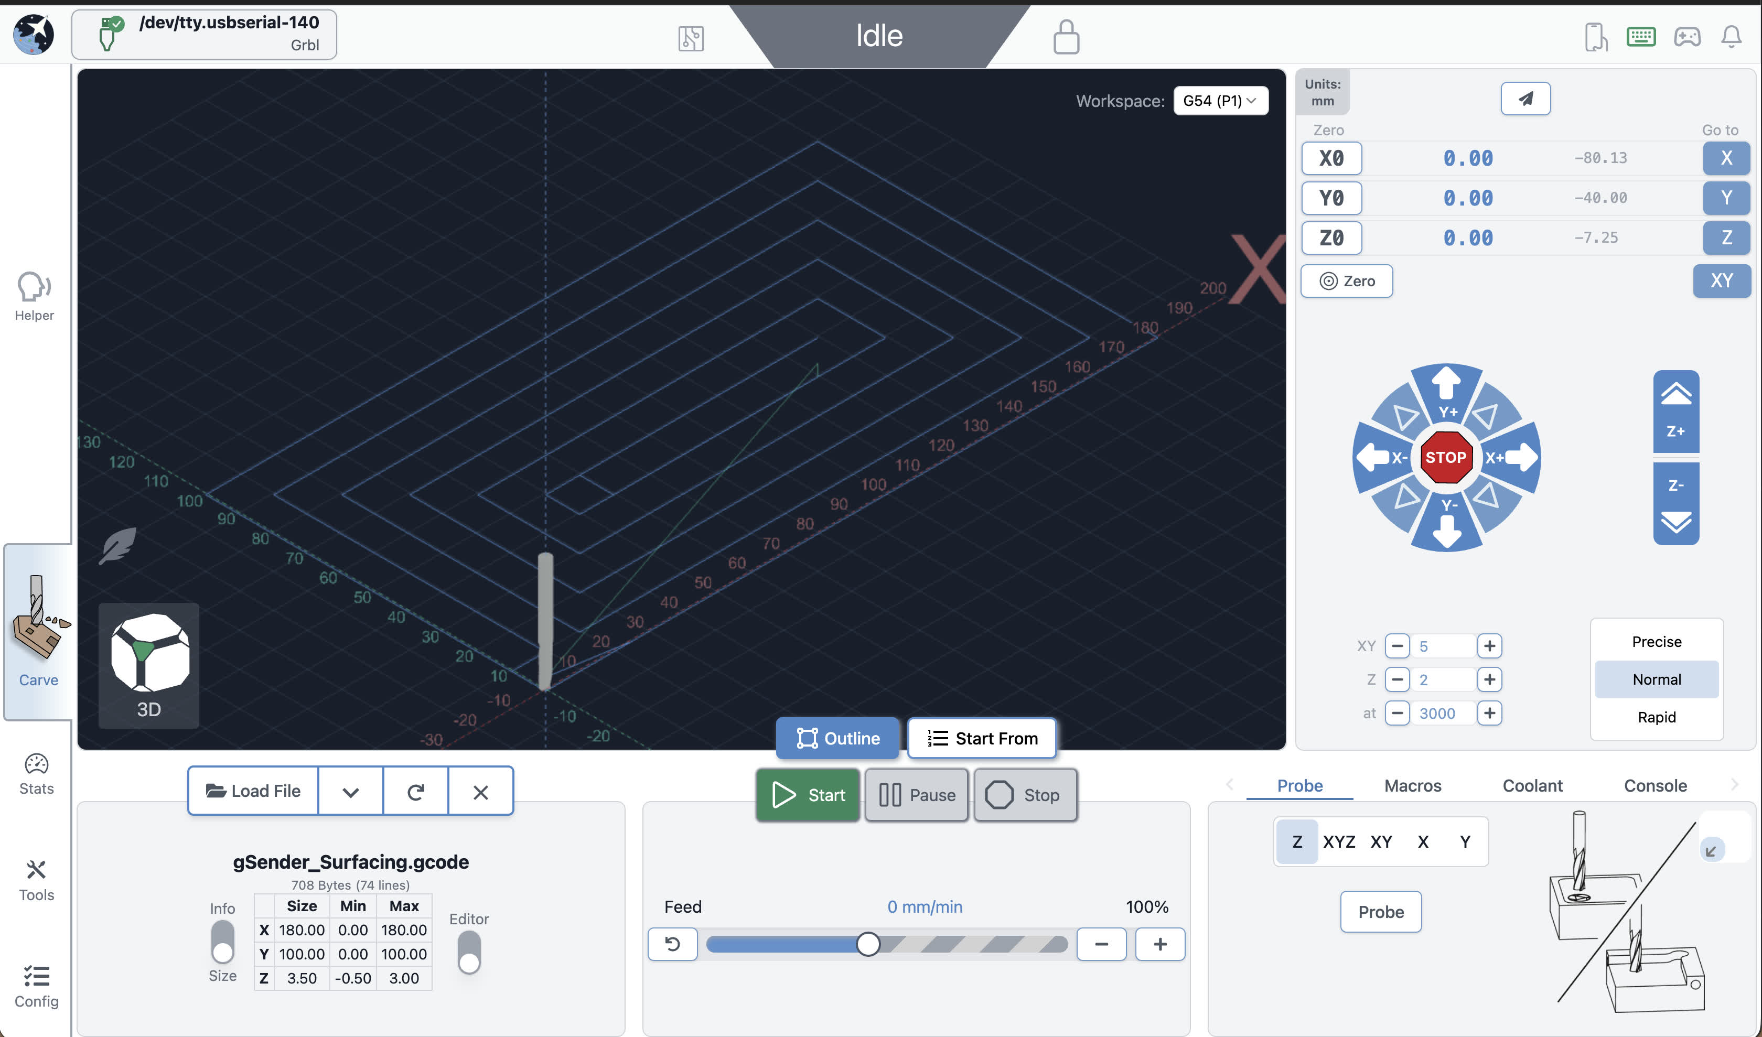This screenshot has height=1037, width=1762.
Task: Click the Feed override slider handle
Action: (868, 944)
